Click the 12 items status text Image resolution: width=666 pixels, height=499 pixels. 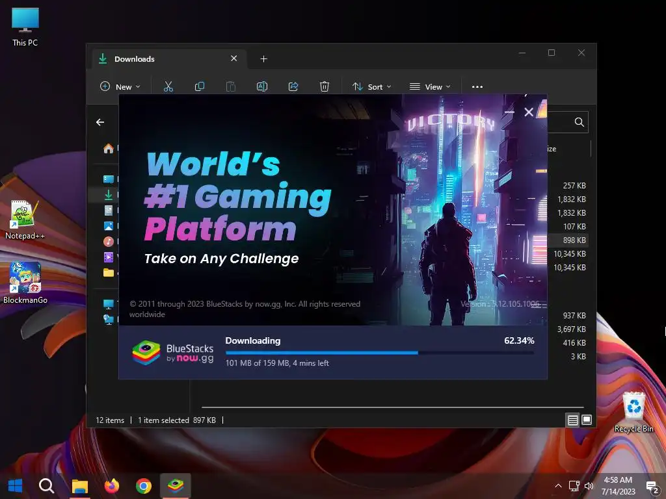point(109,420)
